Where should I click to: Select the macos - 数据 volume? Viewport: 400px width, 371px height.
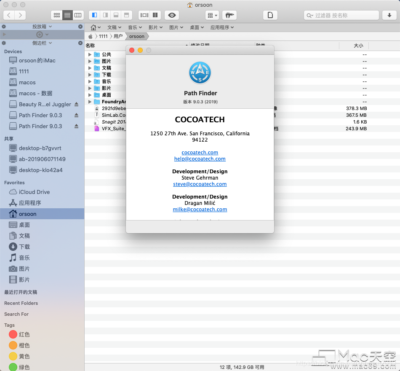(42, 93)
